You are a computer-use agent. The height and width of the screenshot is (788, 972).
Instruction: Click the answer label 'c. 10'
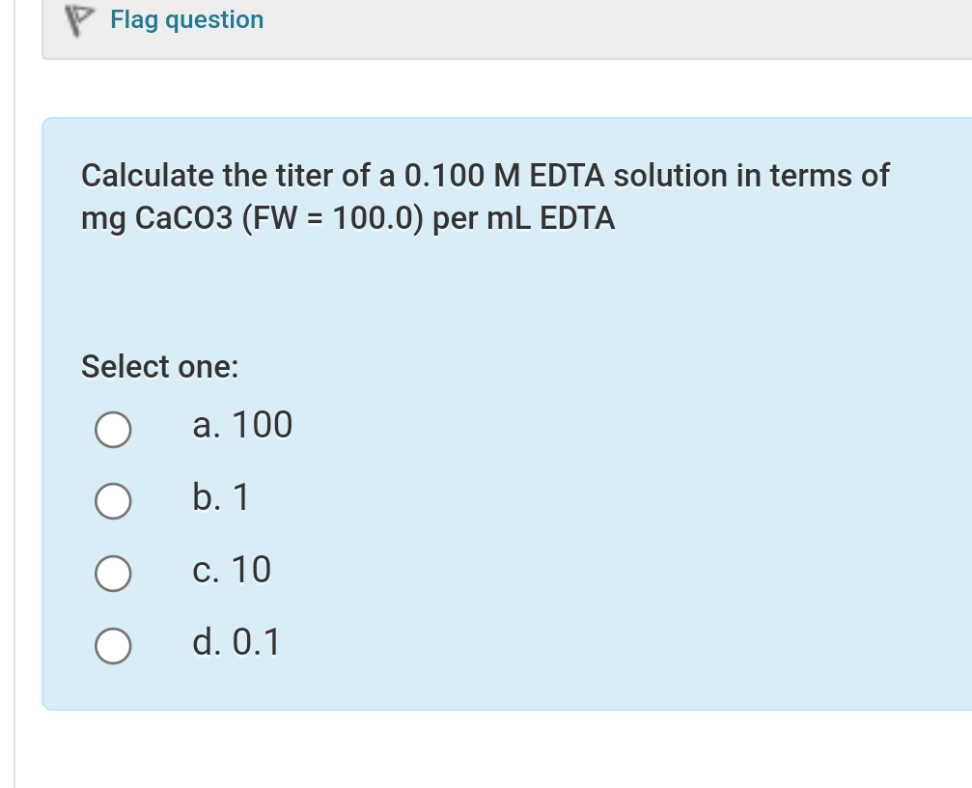232,570
